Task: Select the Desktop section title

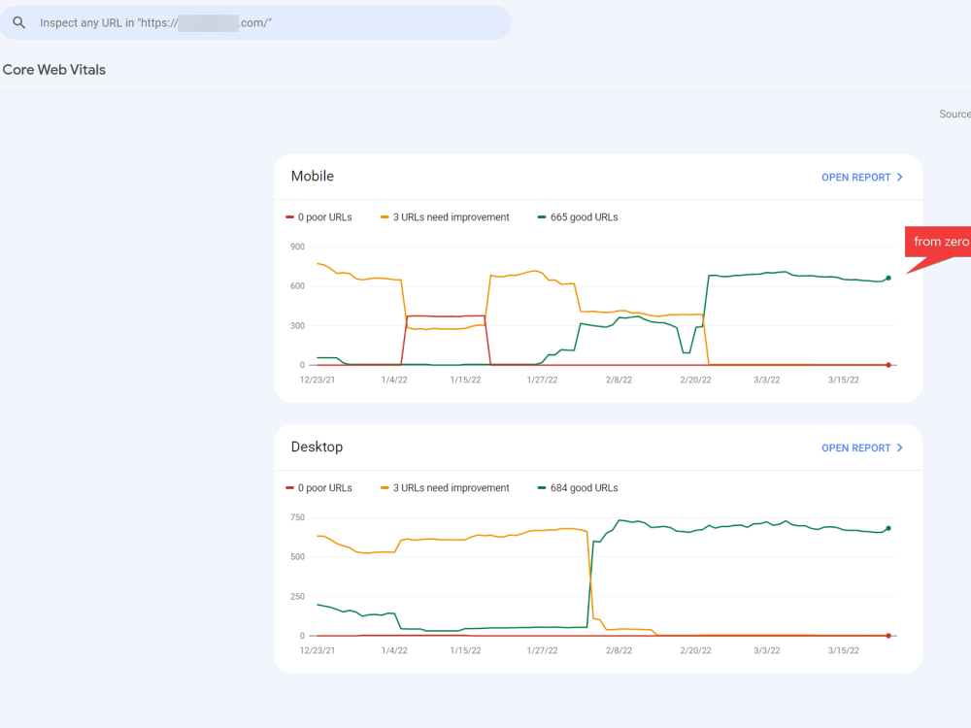Action: (x=315, y=447)
